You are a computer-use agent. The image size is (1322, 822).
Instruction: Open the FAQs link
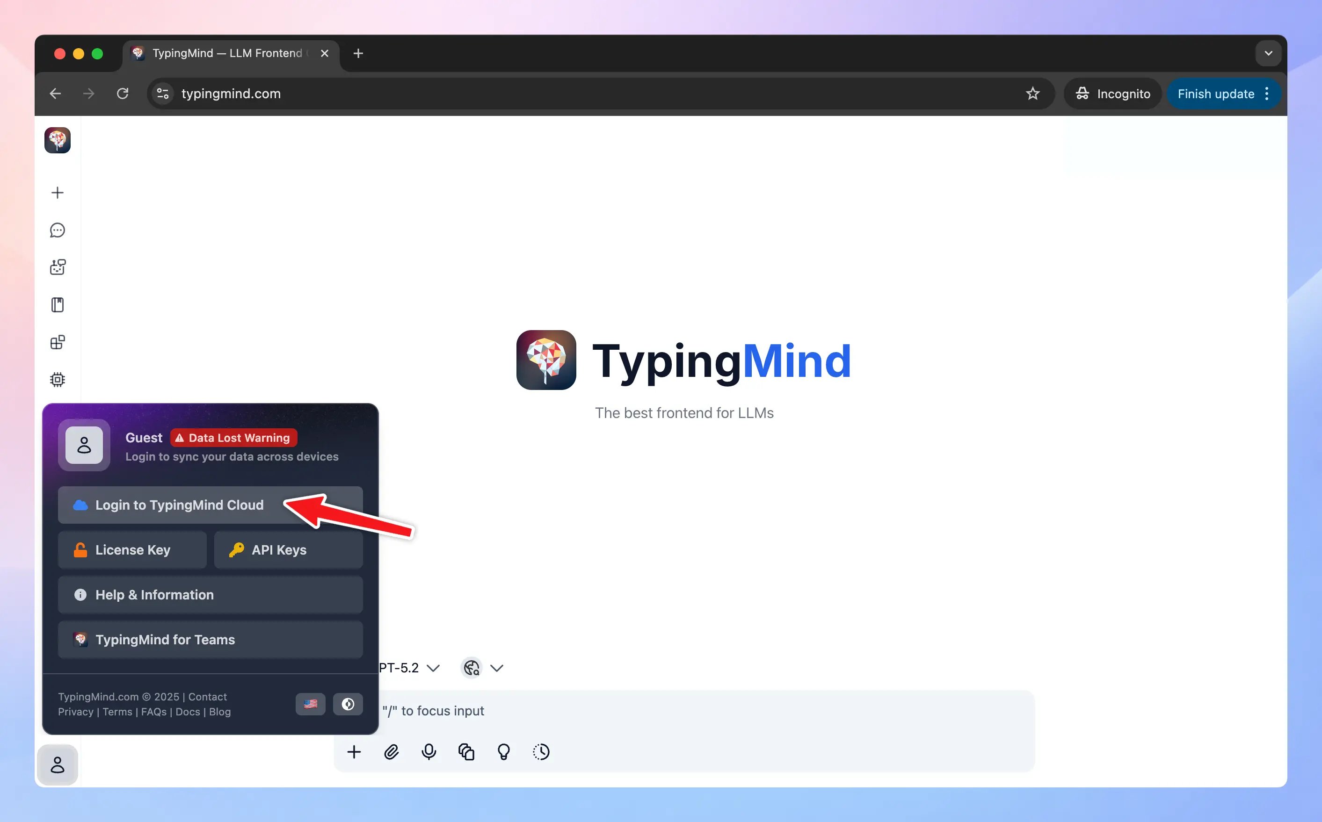click(154, 712)
